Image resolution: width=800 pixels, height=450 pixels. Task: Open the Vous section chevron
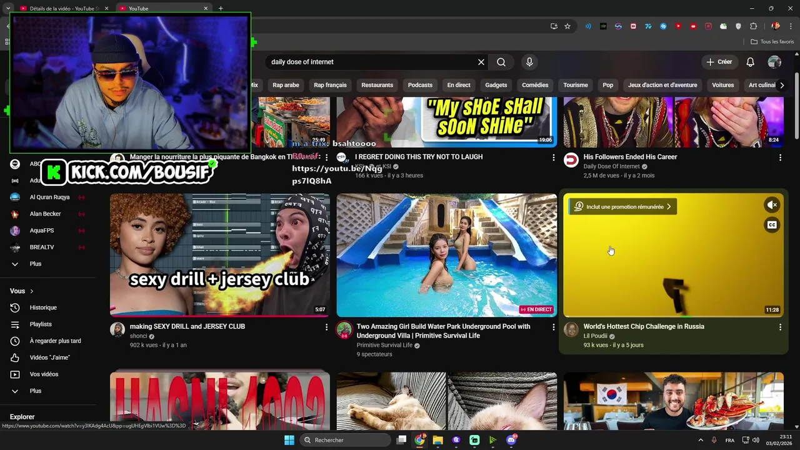point(31,291)
